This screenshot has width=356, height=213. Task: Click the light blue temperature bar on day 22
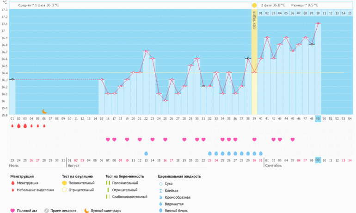[146, 83]
